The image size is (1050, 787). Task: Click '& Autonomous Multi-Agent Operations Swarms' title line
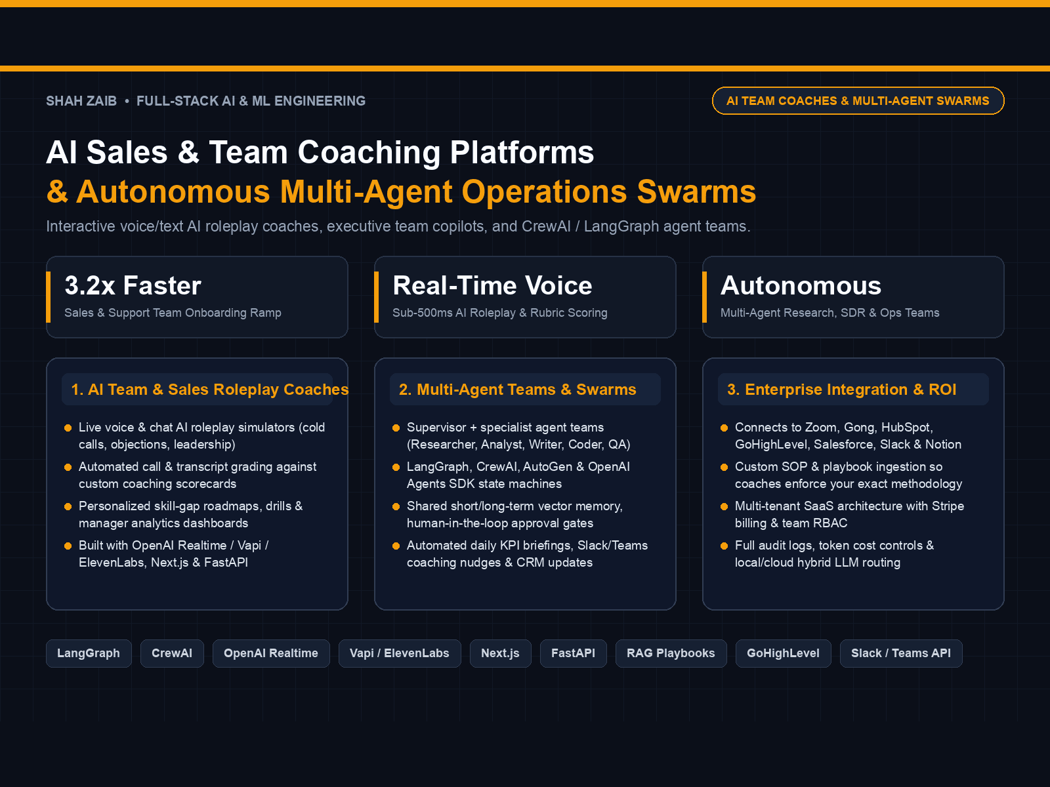401,192
